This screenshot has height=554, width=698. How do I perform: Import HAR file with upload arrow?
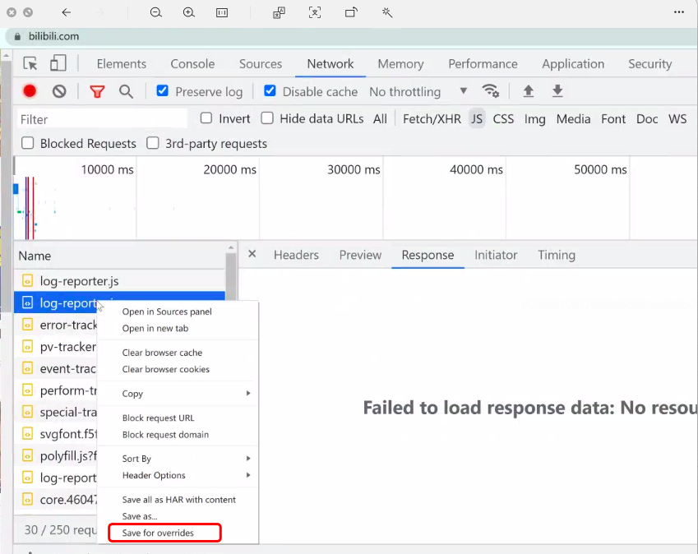point(529,91)
